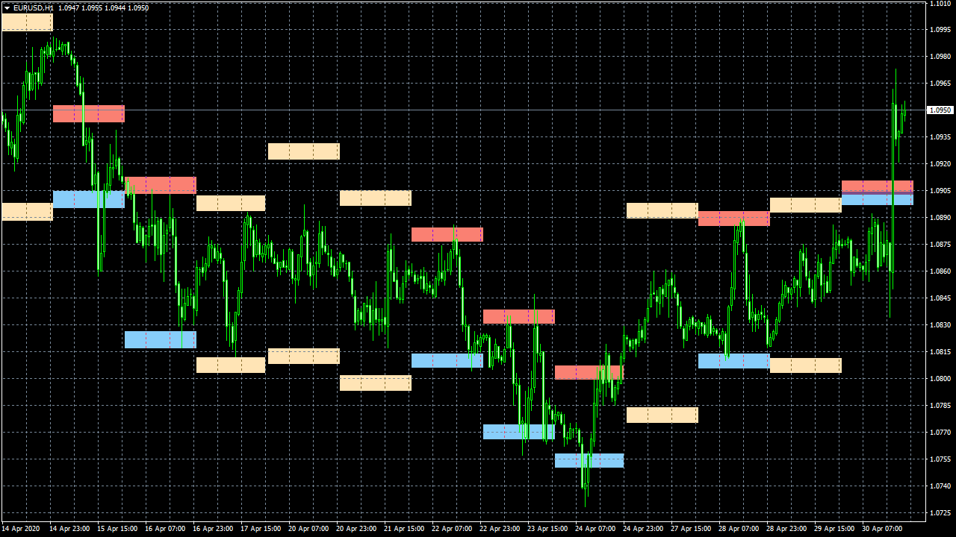Click the 1.0725 price axis label
The width and height of the screenshot is (956, 537).
(x=940, y=513)
